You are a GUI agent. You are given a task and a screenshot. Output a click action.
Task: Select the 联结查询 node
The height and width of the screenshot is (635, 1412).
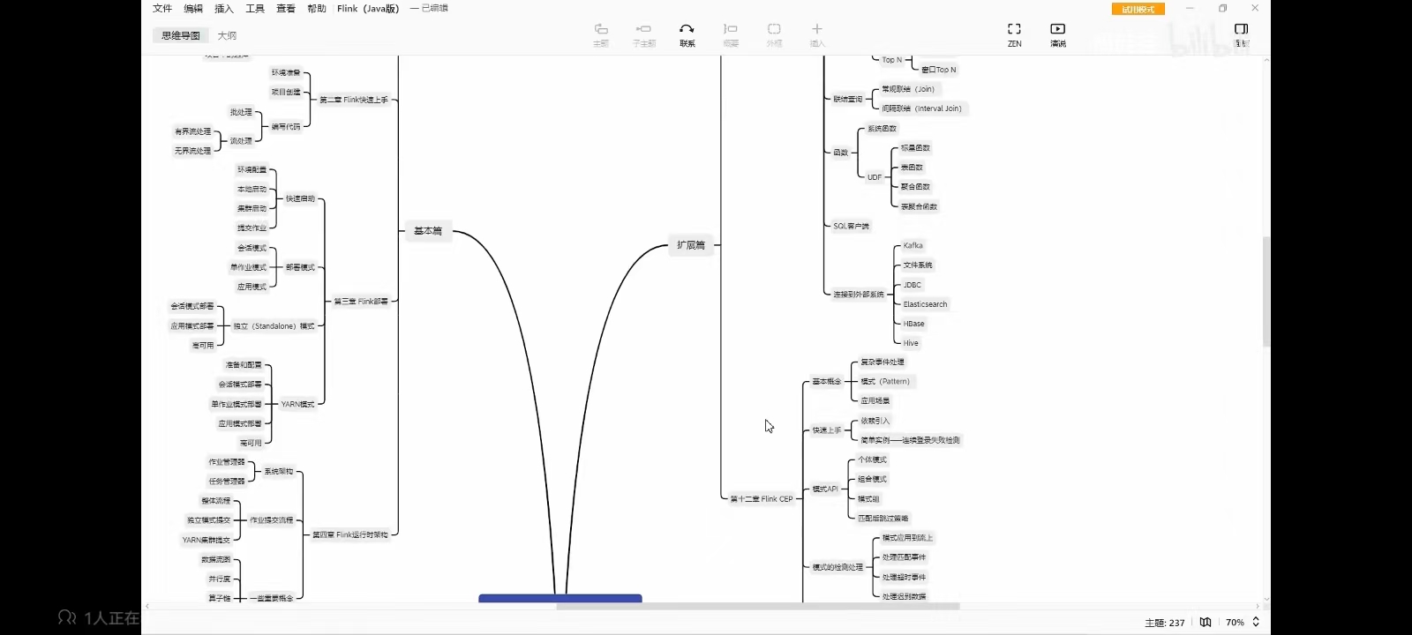coord(848,100)
